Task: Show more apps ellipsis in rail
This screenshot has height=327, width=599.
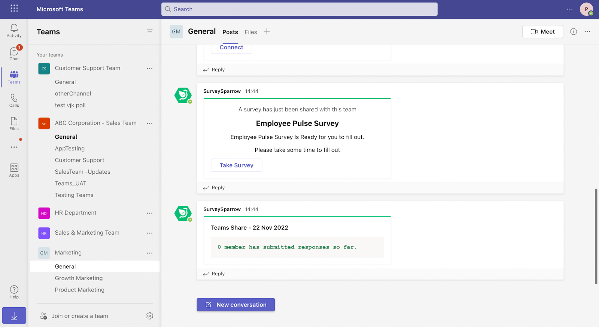Action: coord(14,147)
